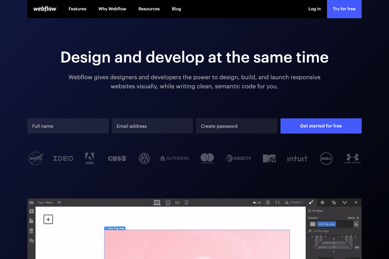
Task: Click the Intuit logo
Action: pos(297,159)
